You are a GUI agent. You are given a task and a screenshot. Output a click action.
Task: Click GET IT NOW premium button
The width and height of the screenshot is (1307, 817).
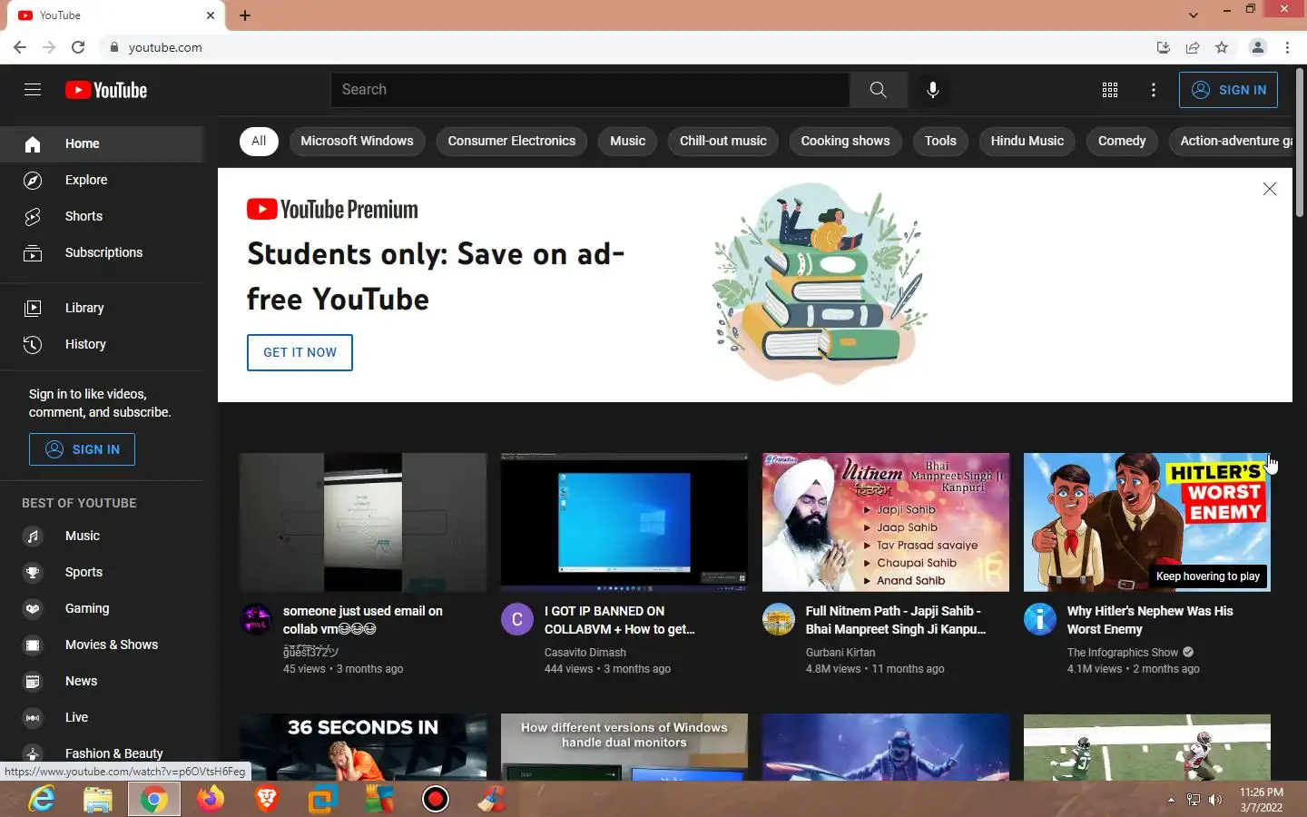(x=300, y=352)
